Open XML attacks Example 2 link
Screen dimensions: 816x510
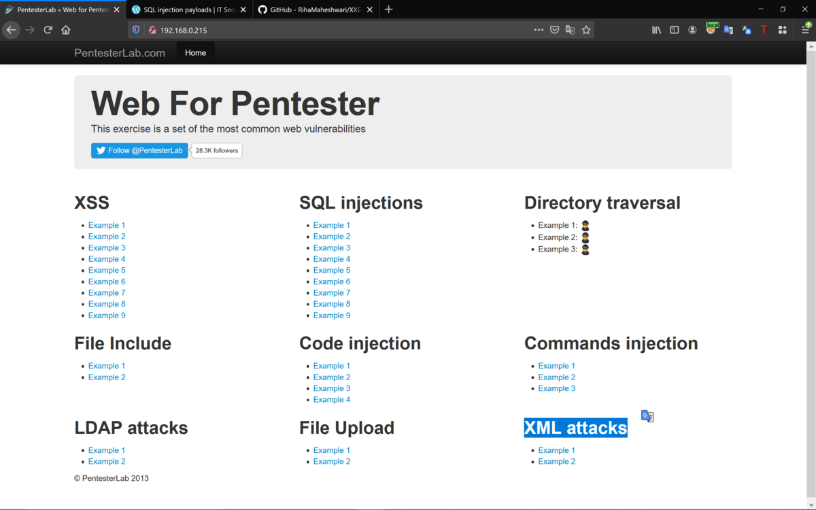coord(556,462)
